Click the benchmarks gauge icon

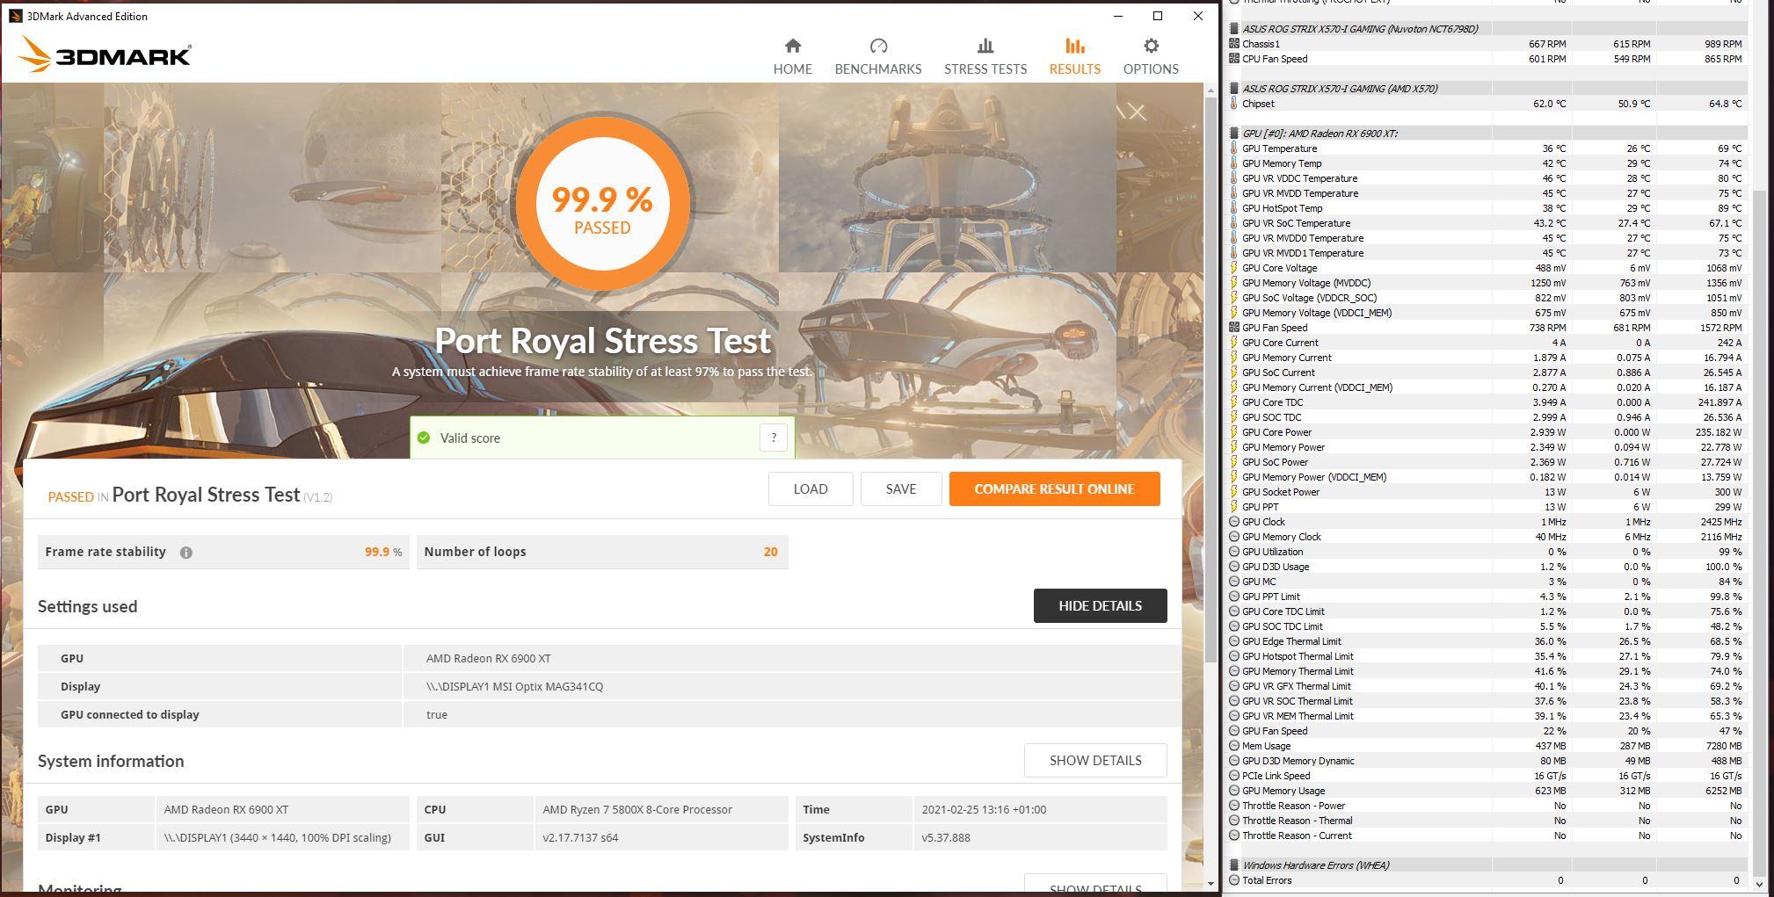[x=878, y=46]
